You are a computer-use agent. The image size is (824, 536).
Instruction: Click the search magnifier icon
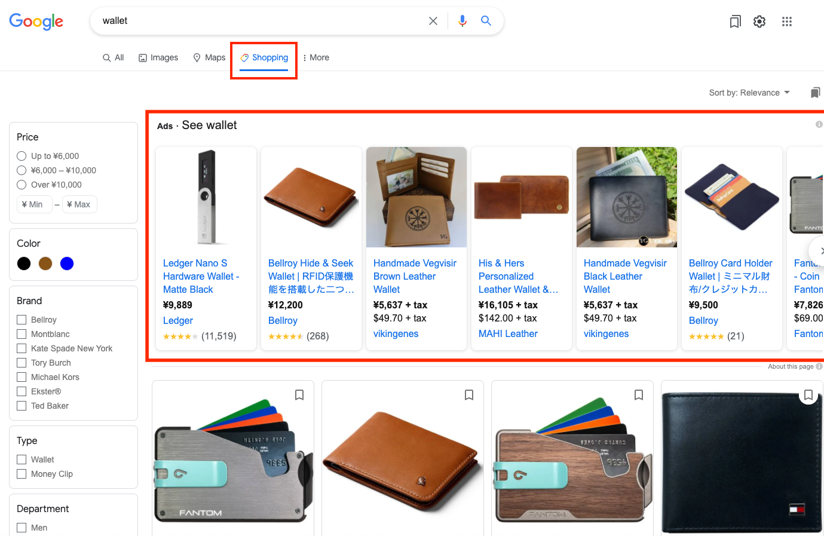[486, 20]
